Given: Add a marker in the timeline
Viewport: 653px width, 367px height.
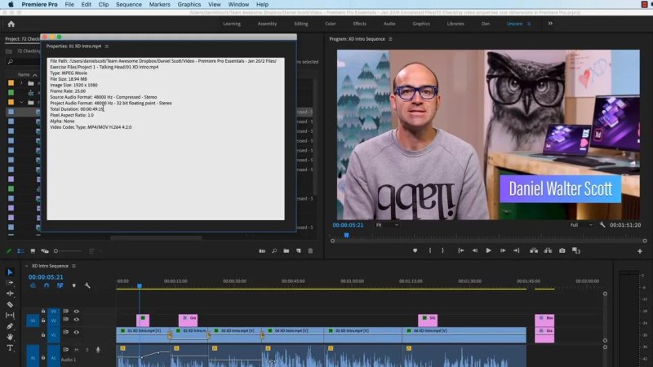Looking at the screenshot, I should click(x=73, y=285).
